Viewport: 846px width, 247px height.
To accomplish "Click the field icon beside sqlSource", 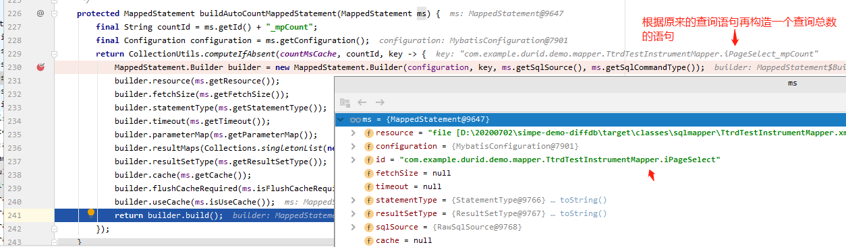I will 368,227.
